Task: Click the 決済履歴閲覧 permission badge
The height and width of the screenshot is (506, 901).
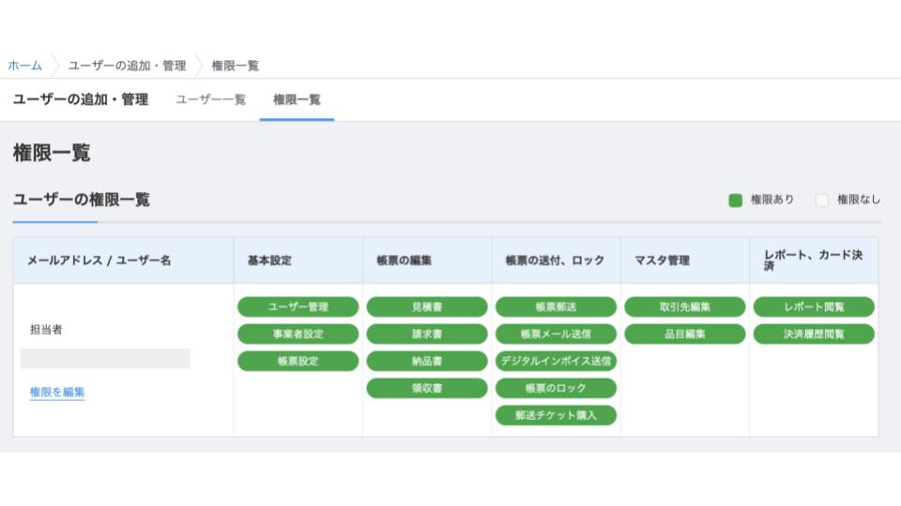Action: pyautogui.click(x=814, y=334)
